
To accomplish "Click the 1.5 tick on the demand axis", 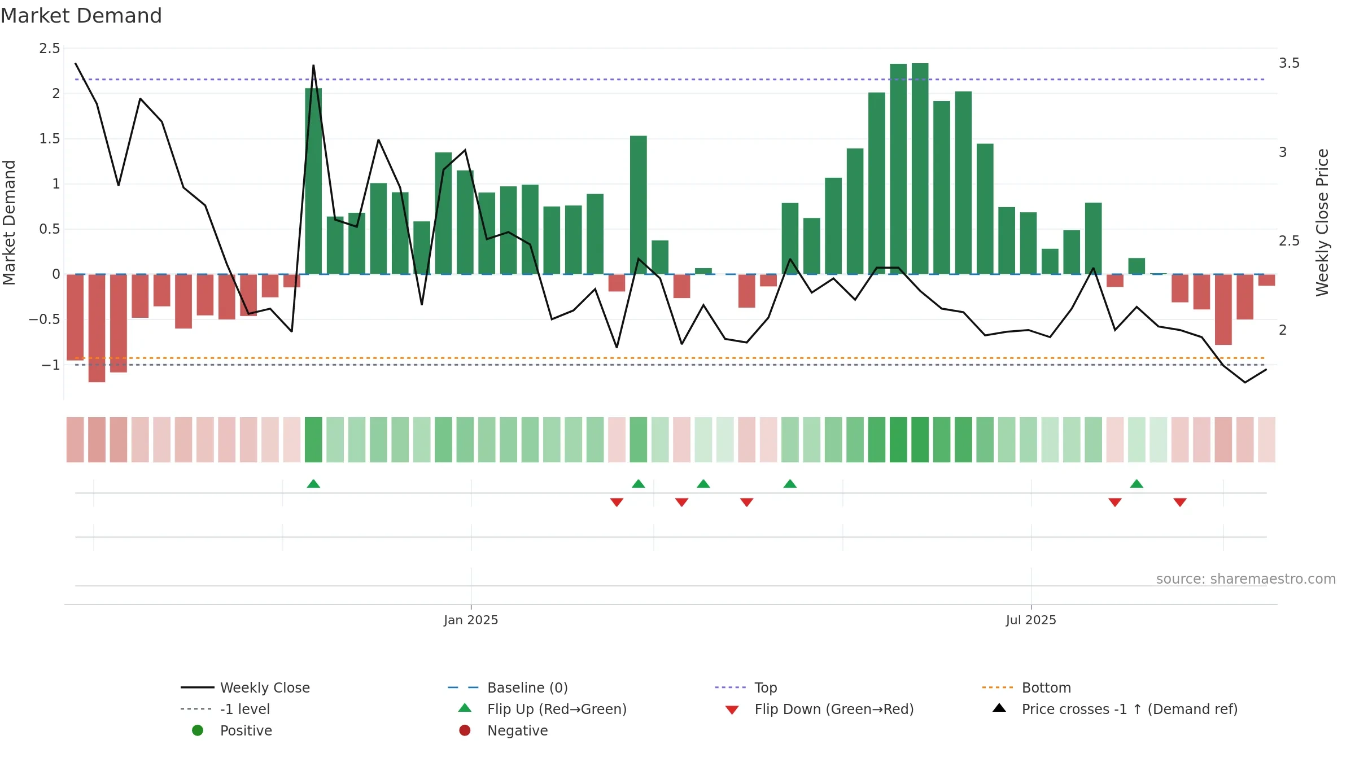I will (49, 139).
